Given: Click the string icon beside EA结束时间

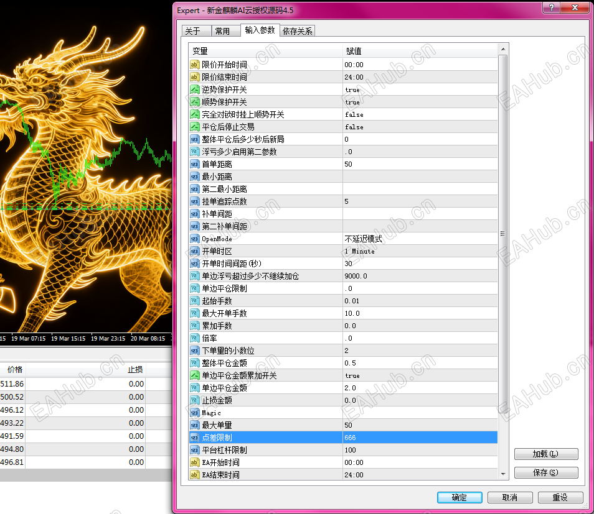Looking at the screenshot, I should click(x=194, y=475).
